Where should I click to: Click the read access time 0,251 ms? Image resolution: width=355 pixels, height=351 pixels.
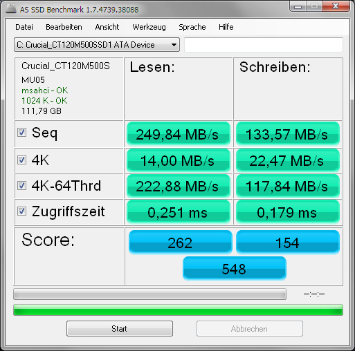pyautogui.click(x=179, y=212)
